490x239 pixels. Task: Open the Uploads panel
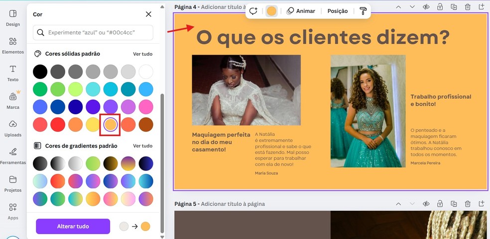pyautogui.click(x=13, y=128)
